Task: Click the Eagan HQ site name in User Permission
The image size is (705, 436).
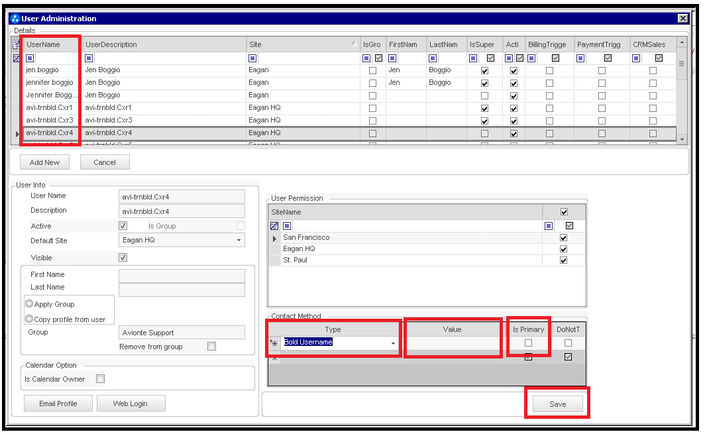Action: point(299,249)
